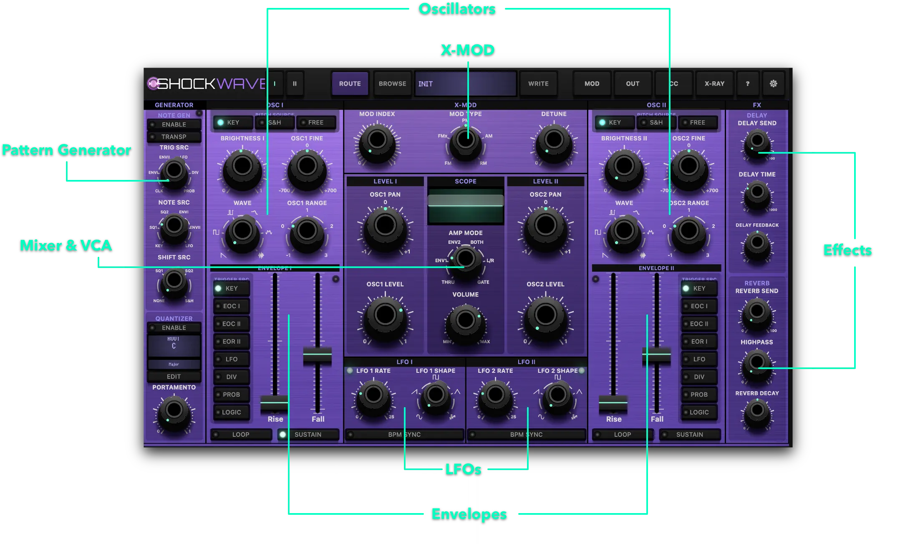900x544 pixels.
Task: Enable the Note Gen ENABLE toggle
Action: coord(174,124)
